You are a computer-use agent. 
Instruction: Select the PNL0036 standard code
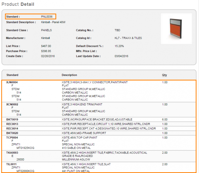[x=47, y=17]
